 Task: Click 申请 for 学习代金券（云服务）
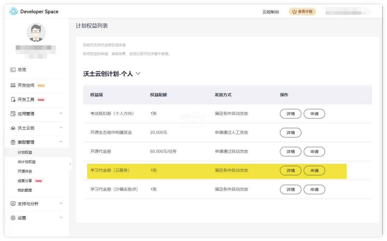(x=314, y=171)
